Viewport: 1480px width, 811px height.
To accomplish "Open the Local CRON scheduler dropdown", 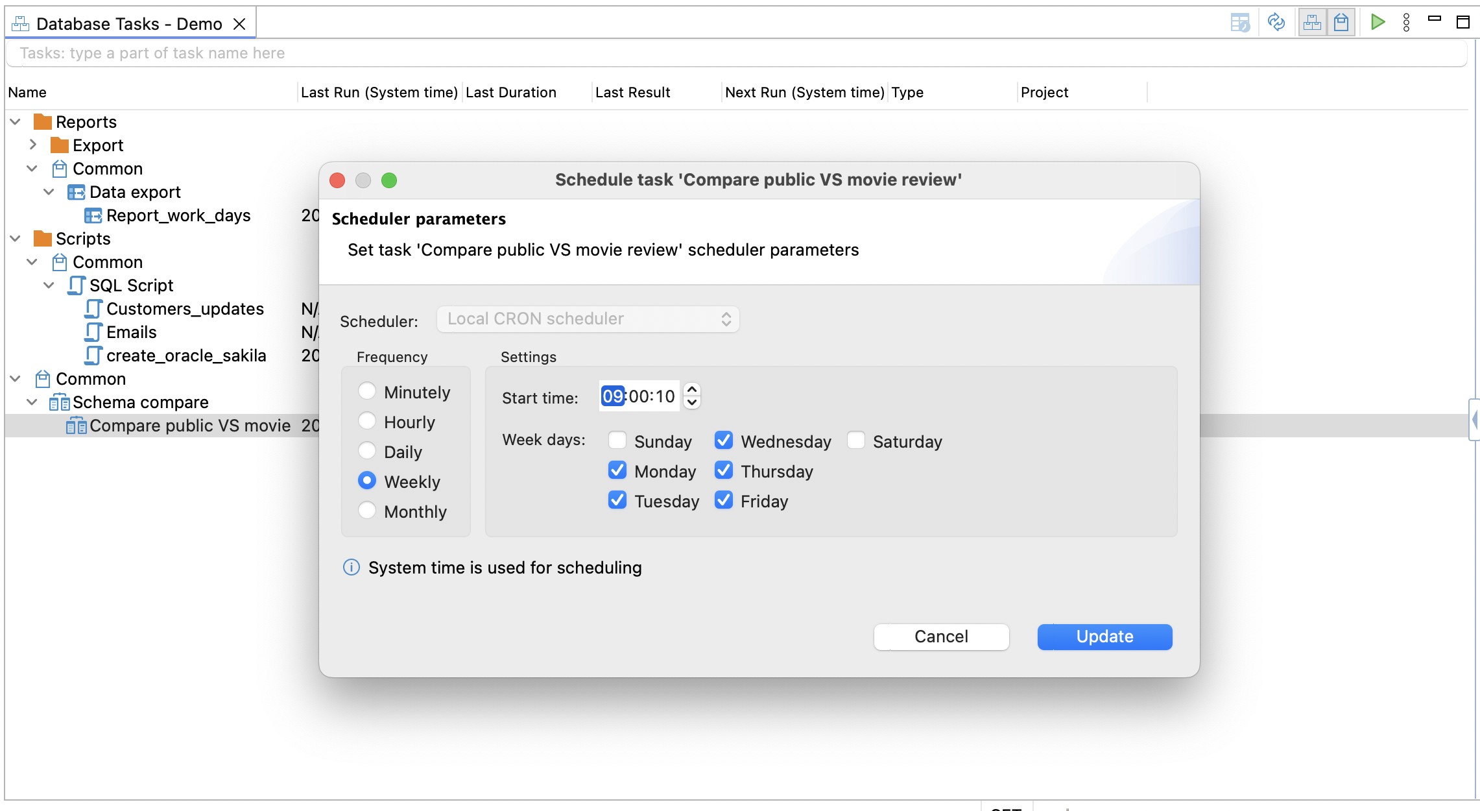I will (x=588, y=319).
